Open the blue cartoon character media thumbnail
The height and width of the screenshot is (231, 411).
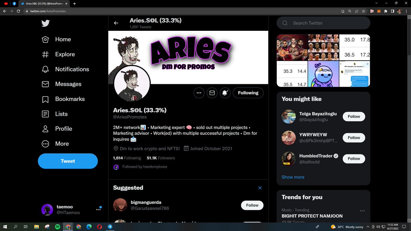click(323, 74)
